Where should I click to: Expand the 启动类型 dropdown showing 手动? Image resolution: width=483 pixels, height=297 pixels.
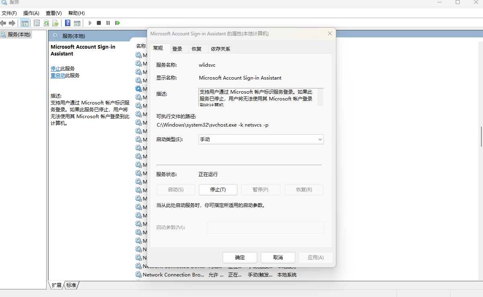click(261, 139)
